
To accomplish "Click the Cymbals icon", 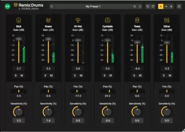I will coord(108,20).
